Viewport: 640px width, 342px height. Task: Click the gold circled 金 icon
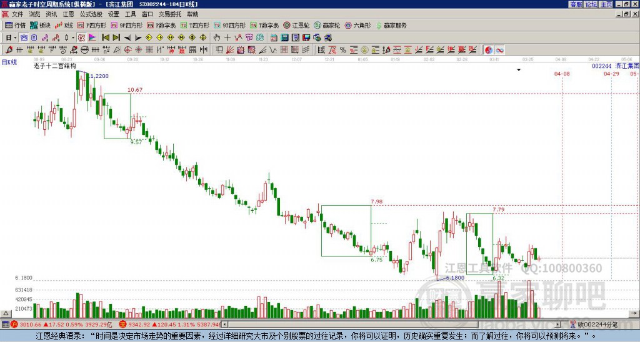click(x=364, y=50)
